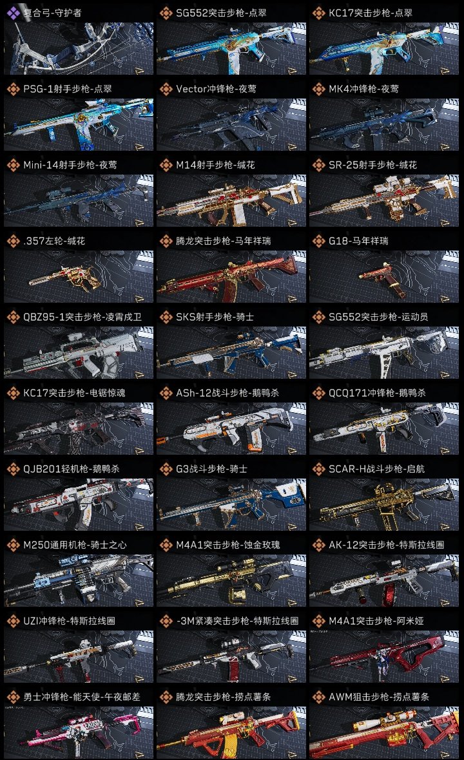Select the 勇士冲锋枪-能天使-午夜邮差 pink skin image

79,732
